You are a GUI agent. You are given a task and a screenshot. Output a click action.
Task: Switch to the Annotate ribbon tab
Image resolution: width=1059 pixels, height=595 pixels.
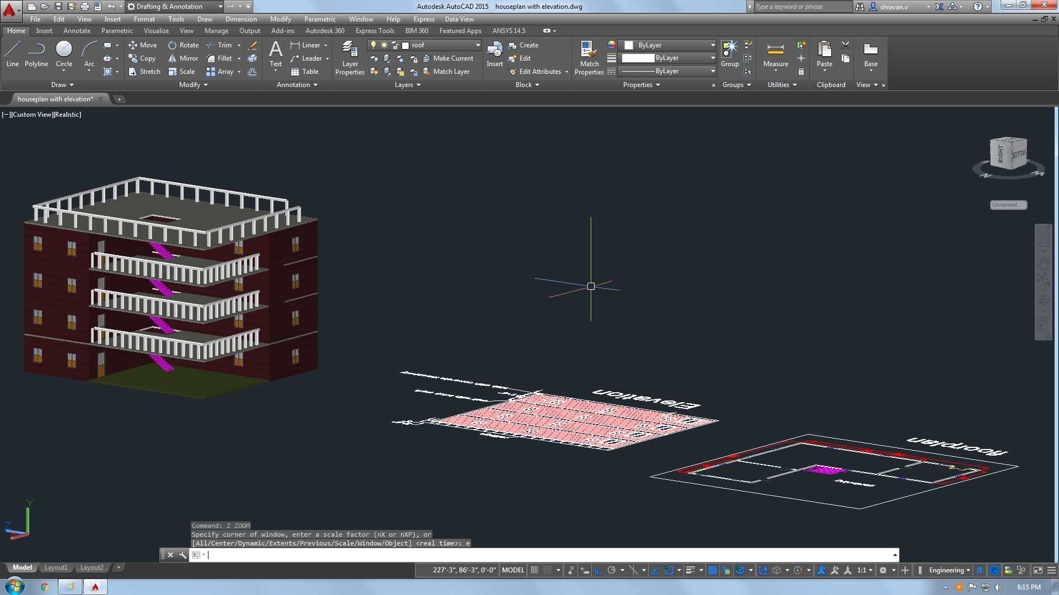point(77,31)
